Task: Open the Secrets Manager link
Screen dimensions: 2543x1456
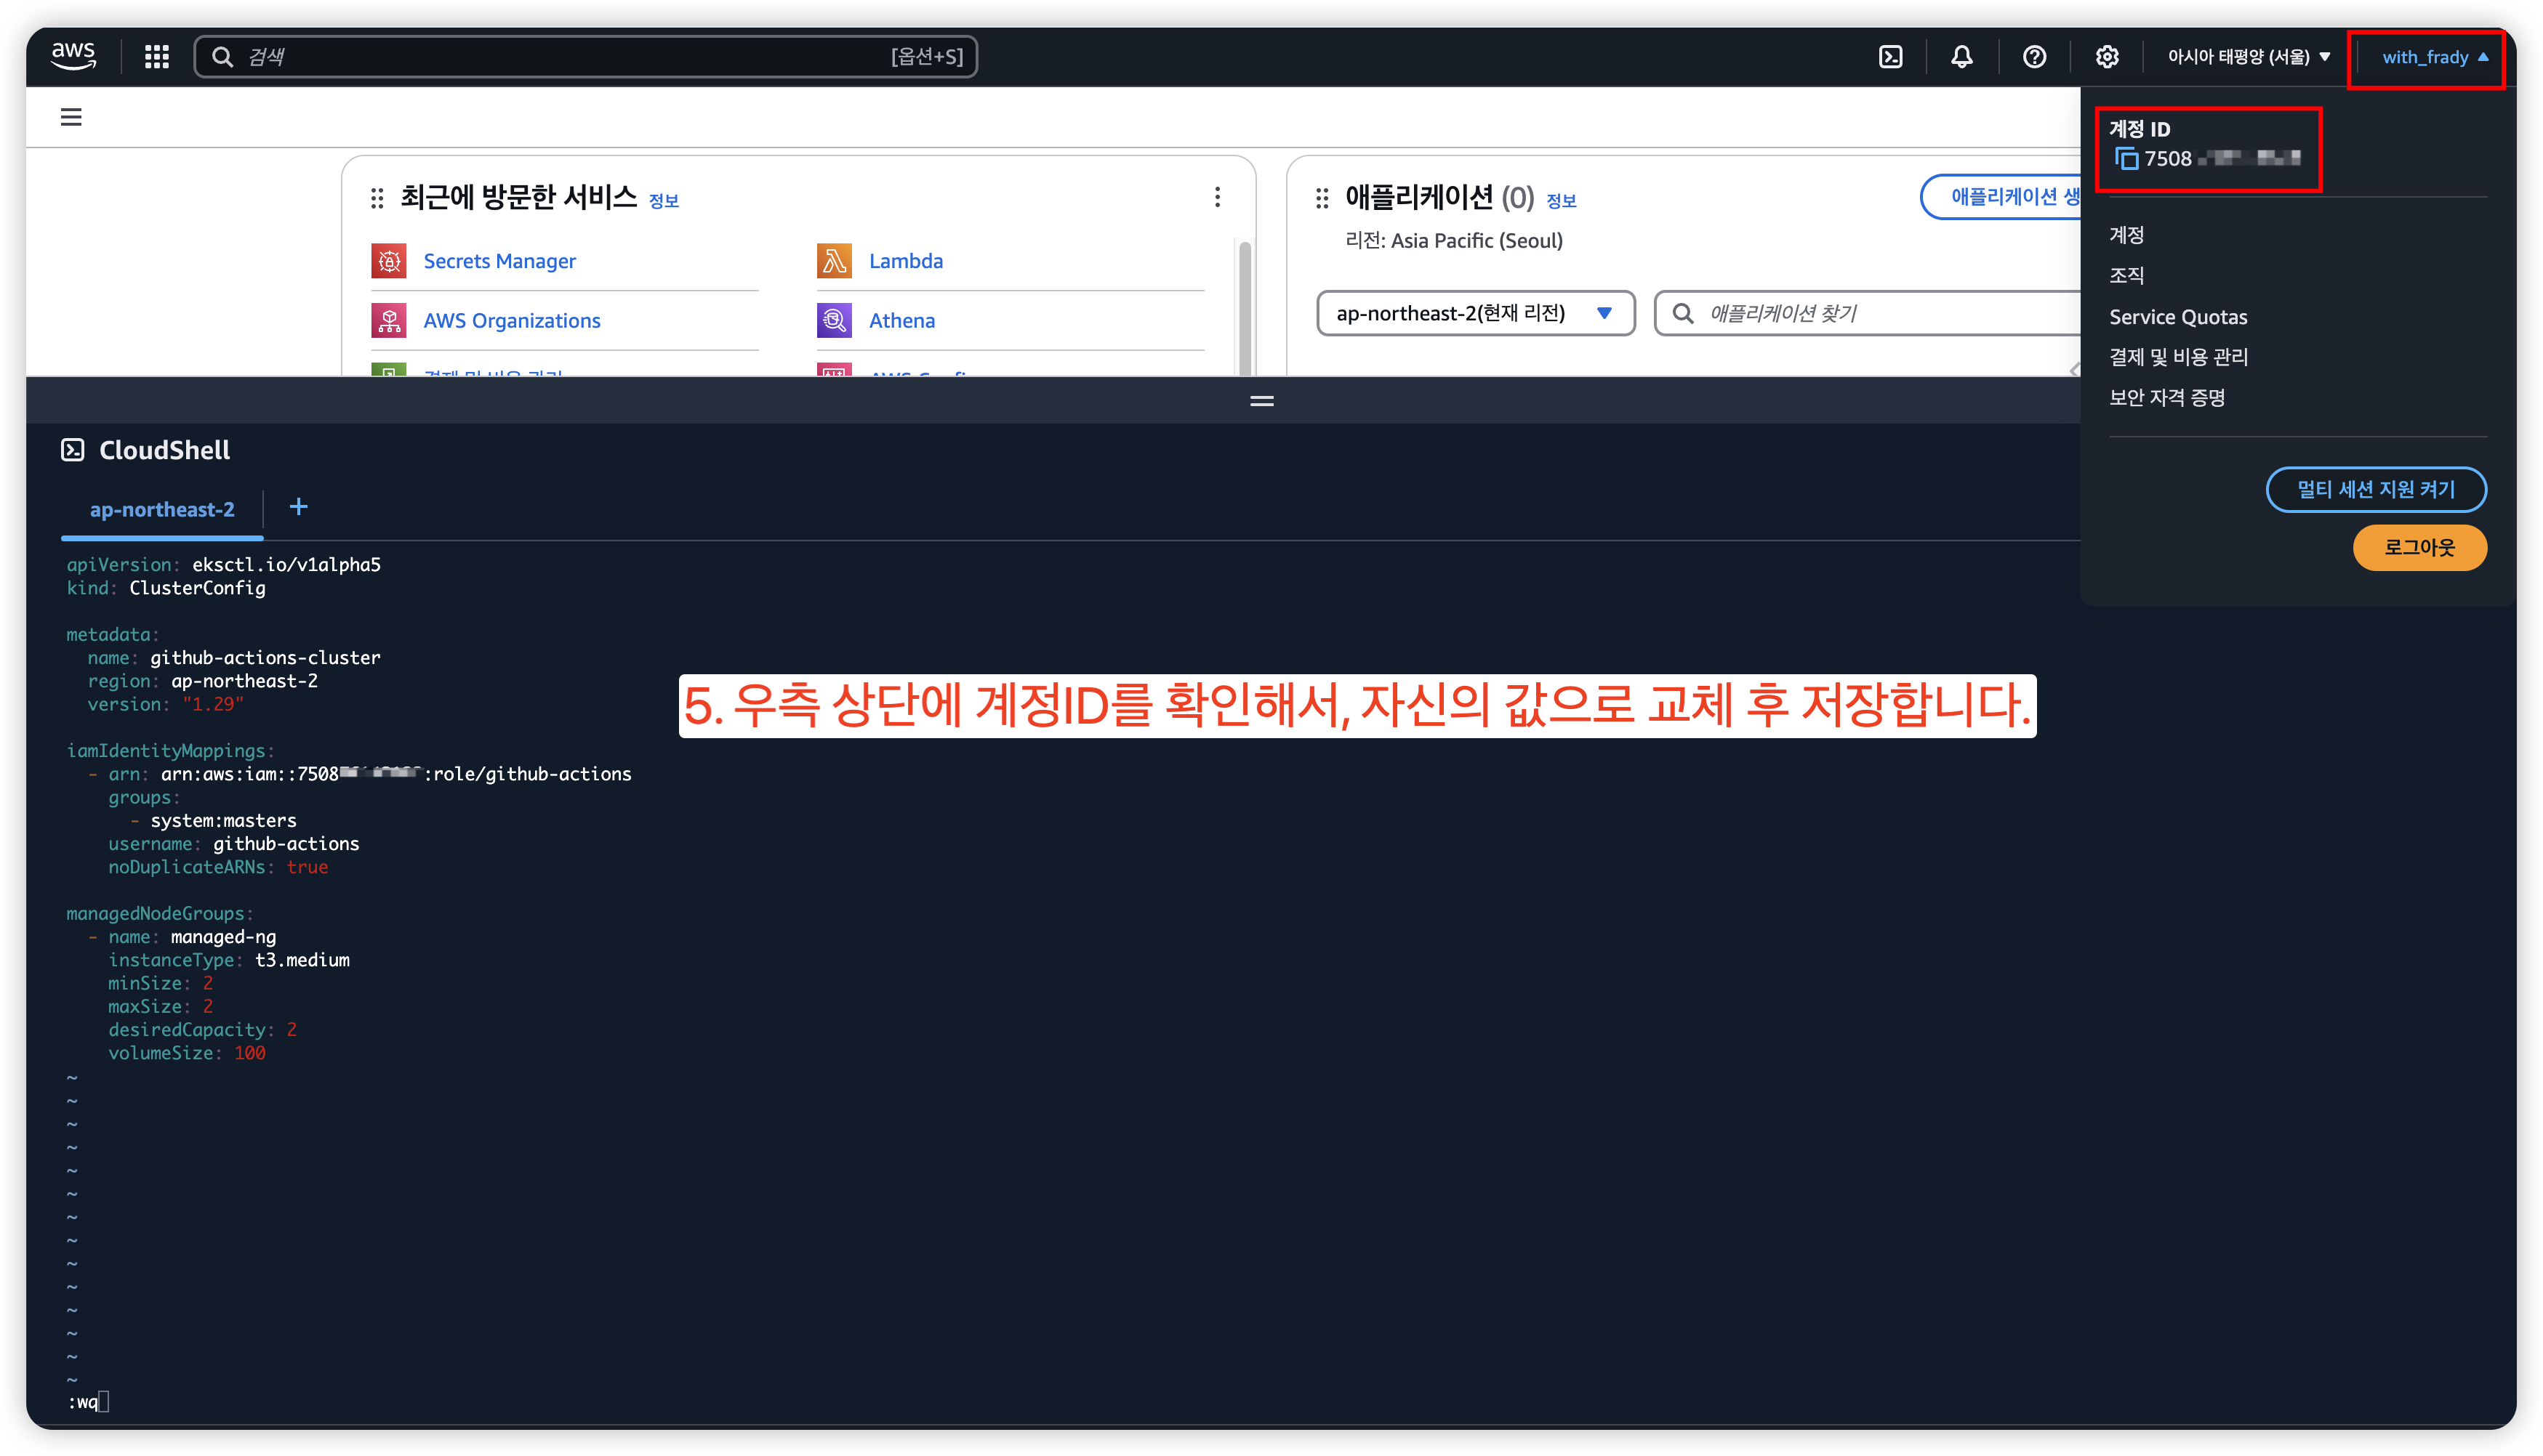Action: pyautogui.click(x=499, y=261)
